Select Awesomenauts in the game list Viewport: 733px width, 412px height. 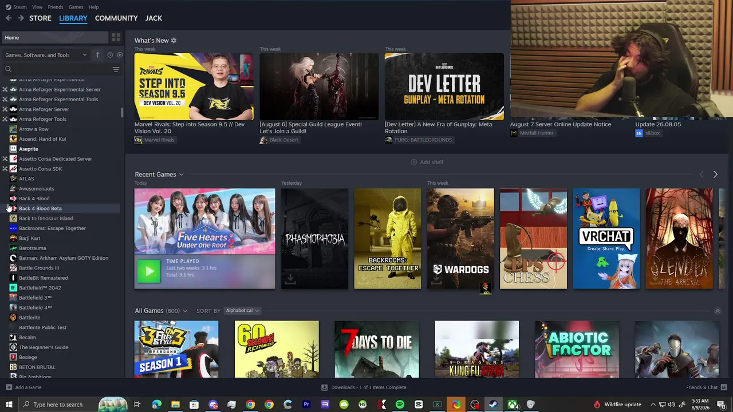point(37,189)
